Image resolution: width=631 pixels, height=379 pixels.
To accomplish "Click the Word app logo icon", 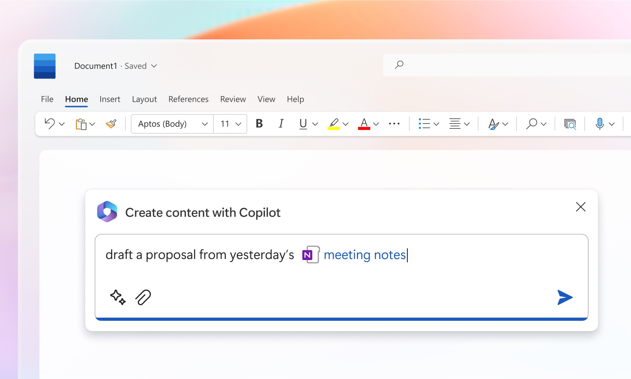I will click(x=45, y=66).
